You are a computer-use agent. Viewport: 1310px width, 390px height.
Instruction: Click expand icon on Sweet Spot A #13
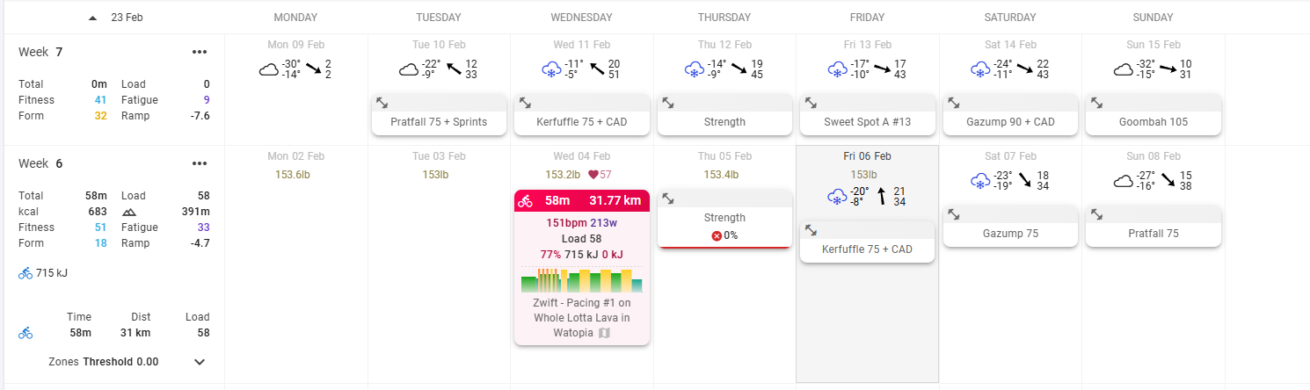pyautogui.click(x=811, y=103)
